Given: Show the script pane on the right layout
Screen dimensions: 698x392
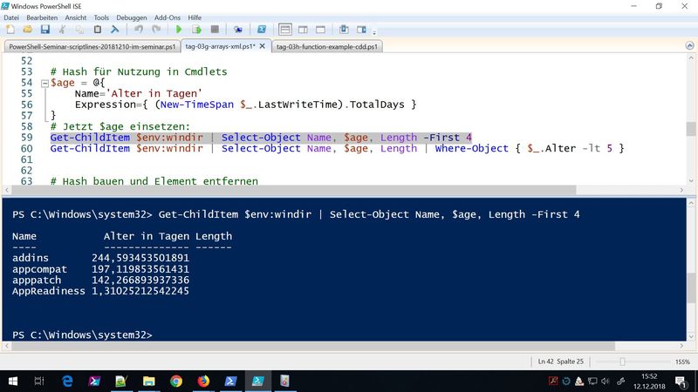Looking at the screenshot, I should (x=300, y=29).
